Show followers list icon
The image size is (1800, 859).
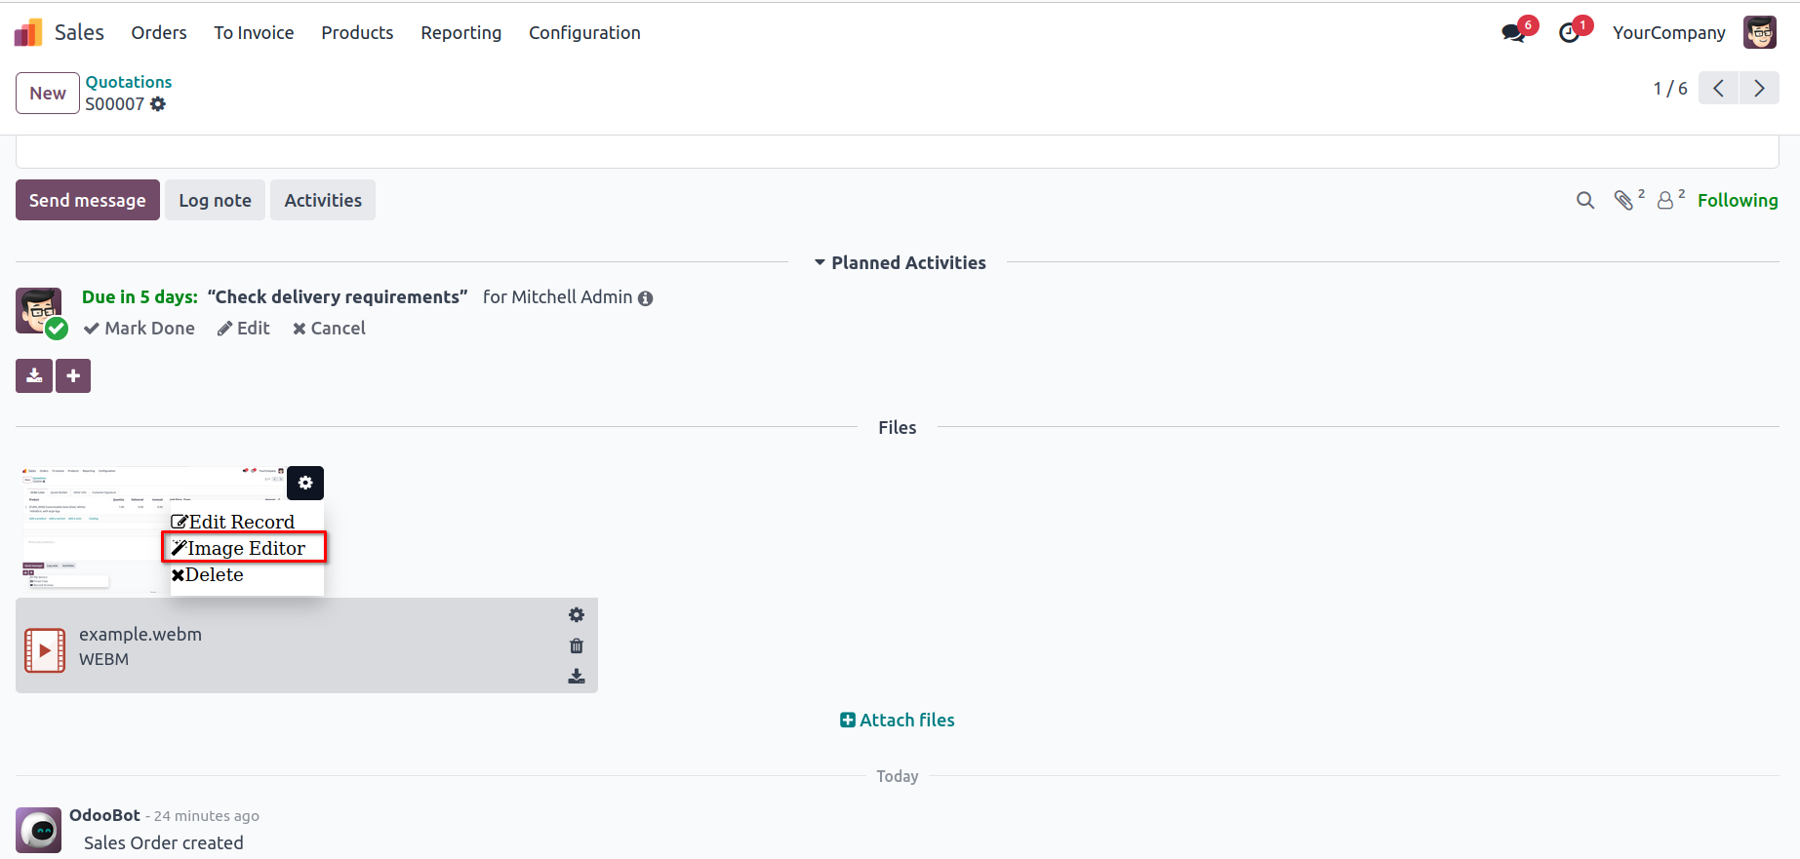1665,201
